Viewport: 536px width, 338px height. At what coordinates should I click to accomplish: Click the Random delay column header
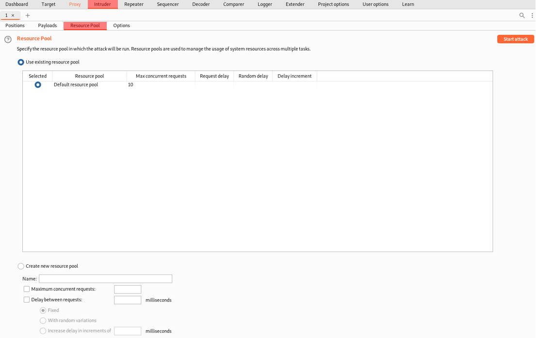253,76
